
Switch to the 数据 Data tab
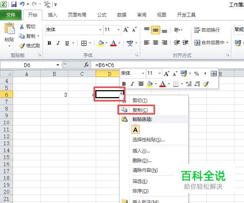click(x=122, y=15)
